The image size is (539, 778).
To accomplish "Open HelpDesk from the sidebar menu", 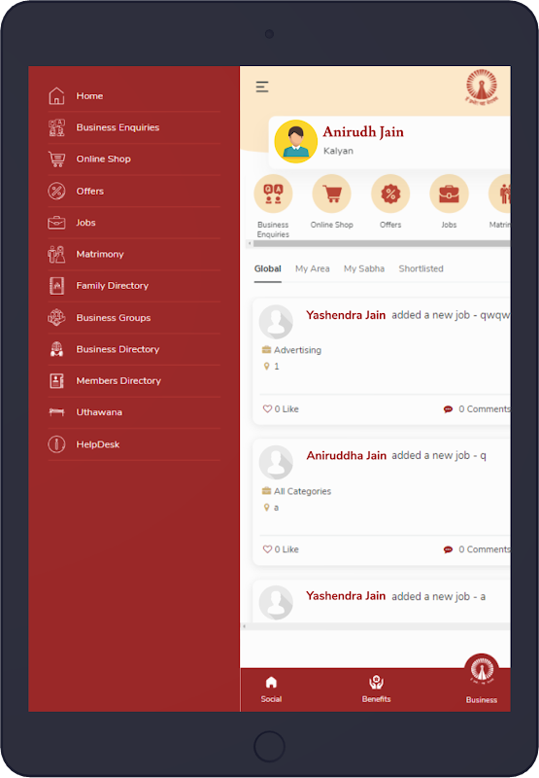I will click(x=134, y=444).
